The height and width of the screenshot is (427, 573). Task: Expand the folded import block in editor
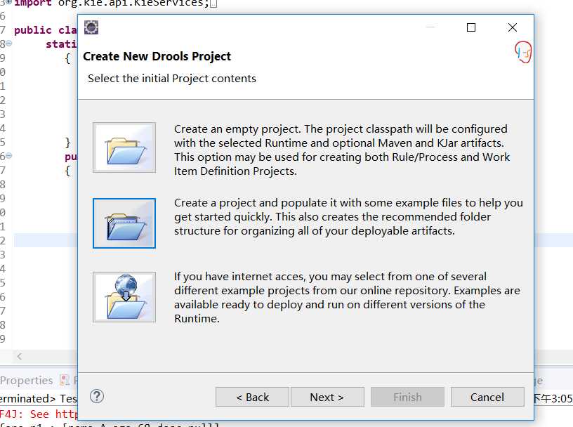[x=9, y=2]
